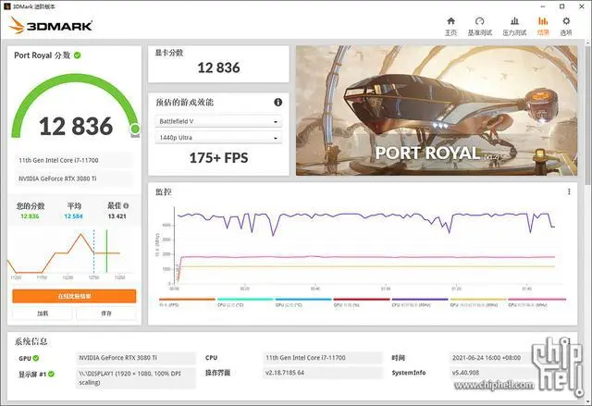Screen dimensions: 592x406
Task: Click the green validation check beside Port Royal score
Action: (x=78, y=55)
